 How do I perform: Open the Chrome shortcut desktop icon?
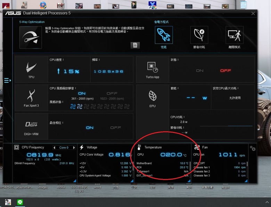pos(153,5)
